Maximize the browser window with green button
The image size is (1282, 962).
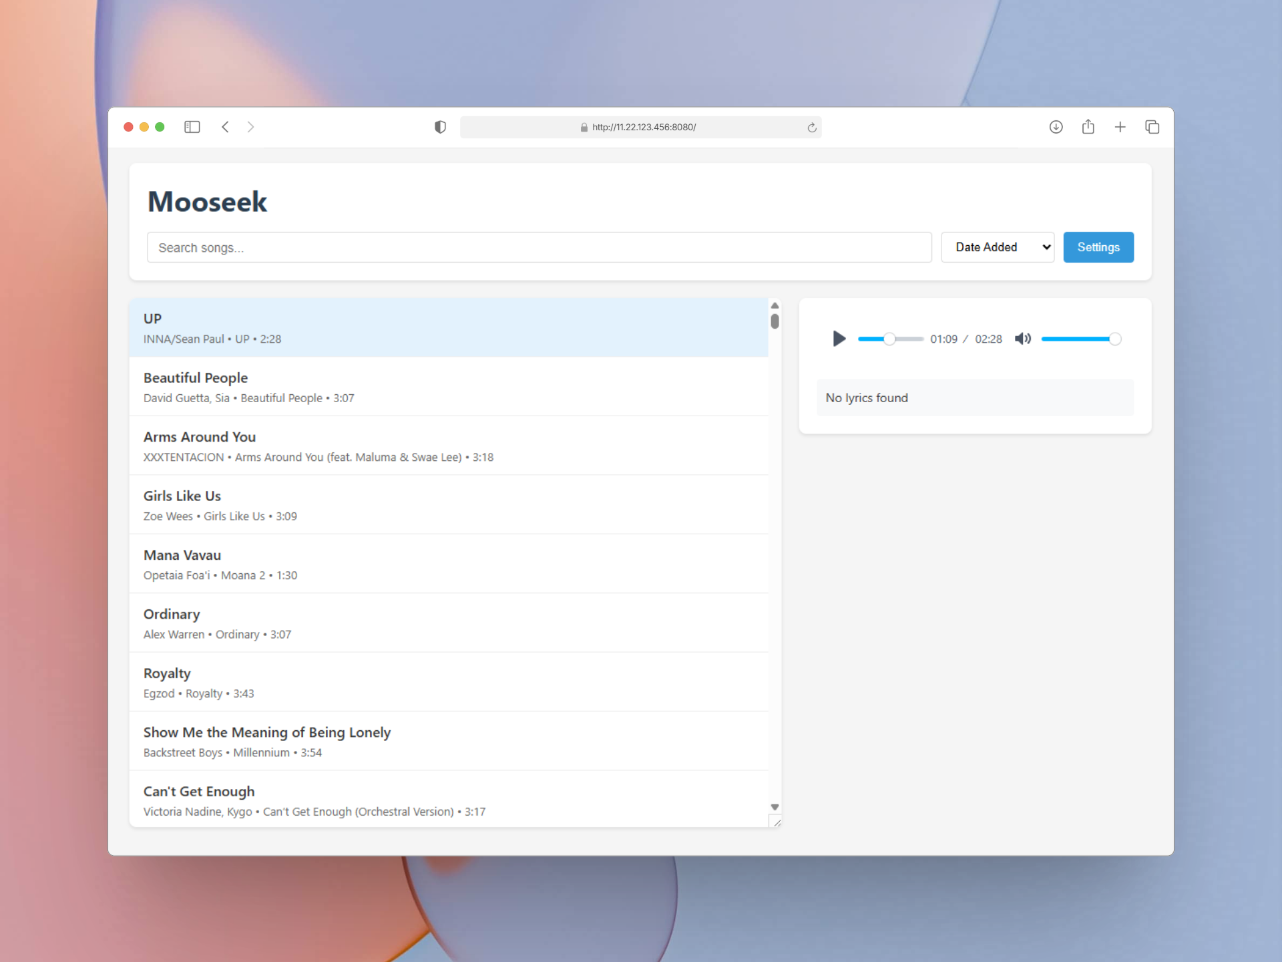[x=160, y=127]
